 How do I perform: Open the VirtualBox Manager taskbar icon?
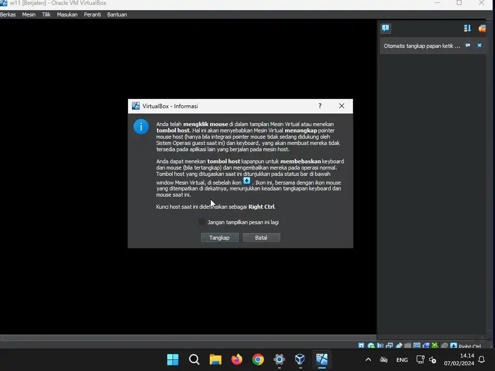300,359
